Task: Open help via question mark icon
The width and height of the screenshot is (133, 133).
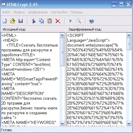Action: click(x=91, y=21)
